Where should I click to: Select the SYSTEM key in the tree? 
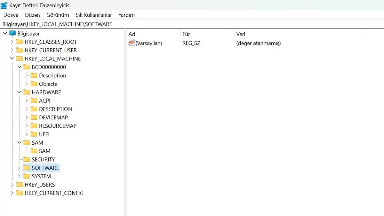pos(41,176)
